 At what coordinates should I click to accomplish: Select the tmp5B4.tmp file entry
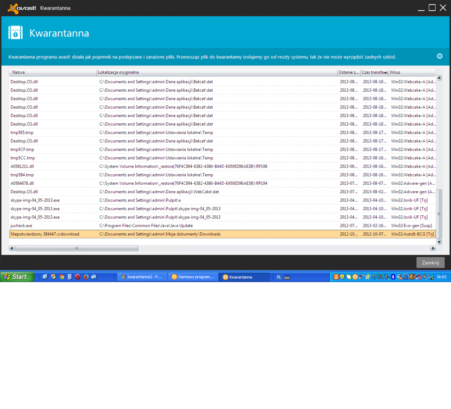tap(222, 175)
